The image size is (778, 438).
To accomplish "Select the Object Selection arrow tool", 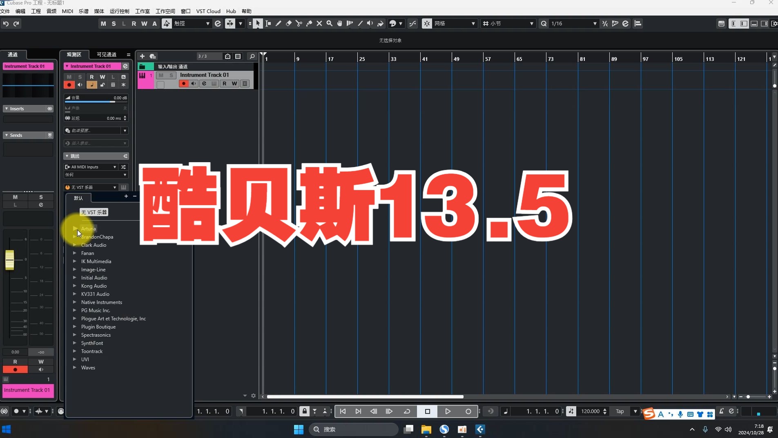I will pos(258,24).
